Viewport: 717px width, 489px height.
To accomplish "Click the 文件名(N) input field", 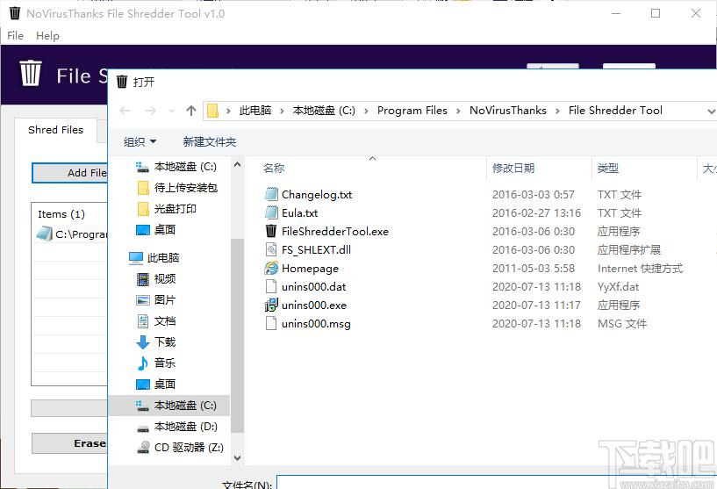I will (497, 482).
